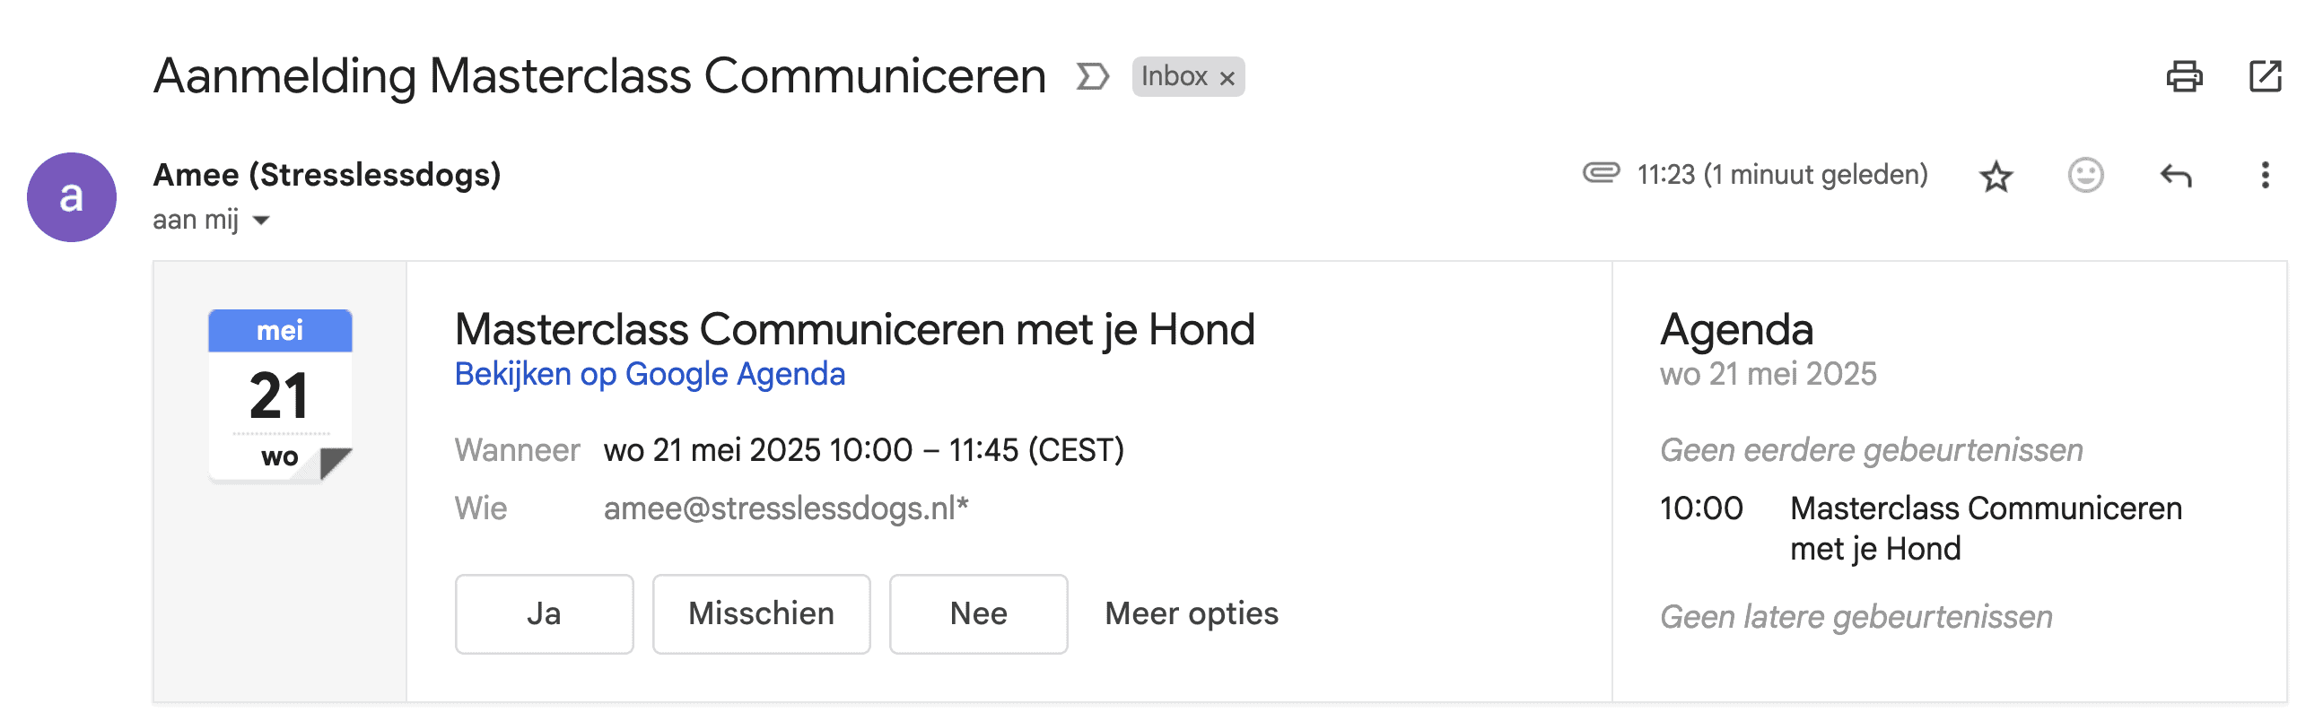The image size is (2297, 721).
Task: Click the 10:00 Masterclass agenda entry
Action: [x=1920, y=529]
